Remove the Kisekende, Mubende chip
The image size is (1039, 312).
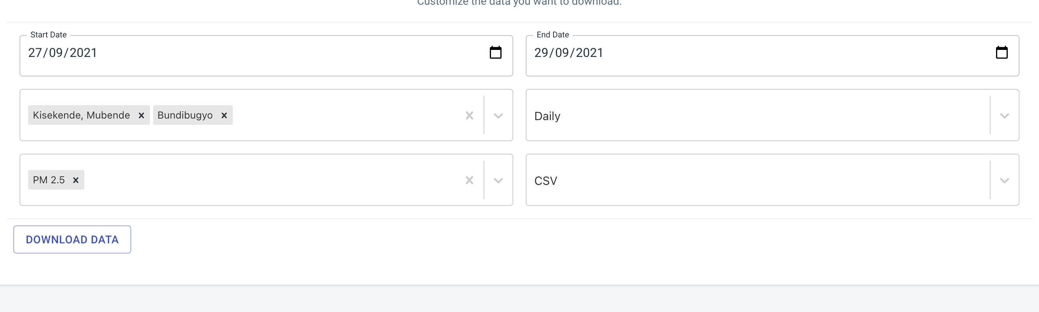pos(141,115)
